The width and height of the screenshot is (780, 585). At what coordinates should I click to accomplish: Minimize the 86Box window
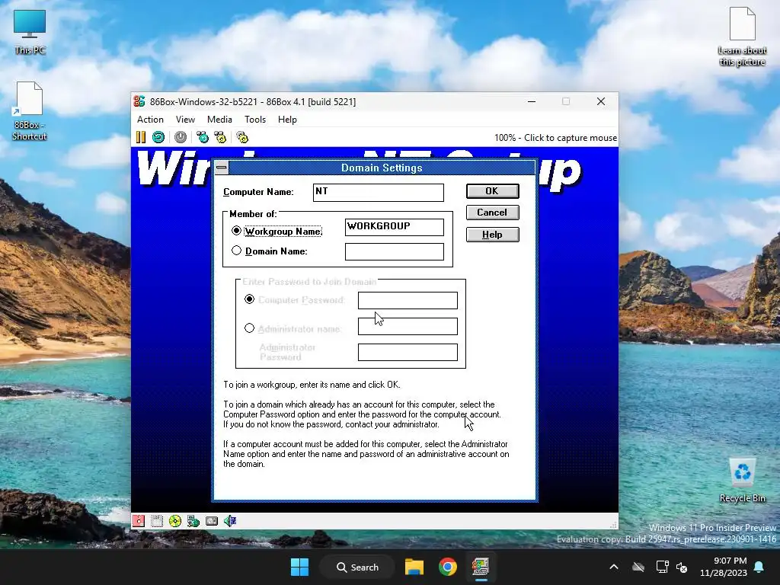click(x=532, y=101)
